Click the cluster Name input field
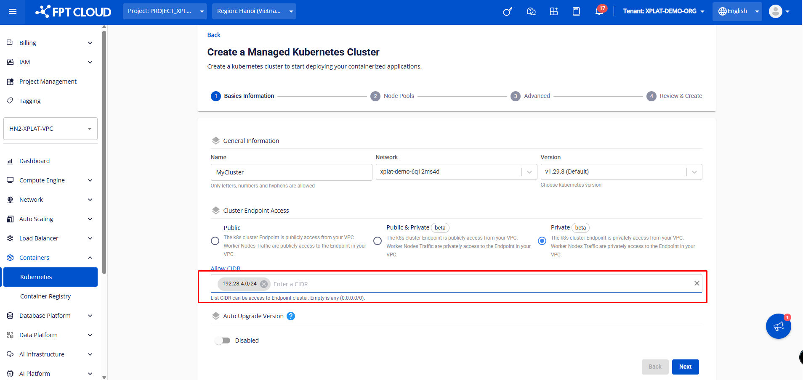803x380 pixels. [291, 172]
